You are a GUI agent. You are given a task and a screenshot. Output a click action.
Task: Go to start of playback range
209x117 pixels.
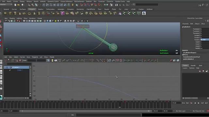coord(184,103)
